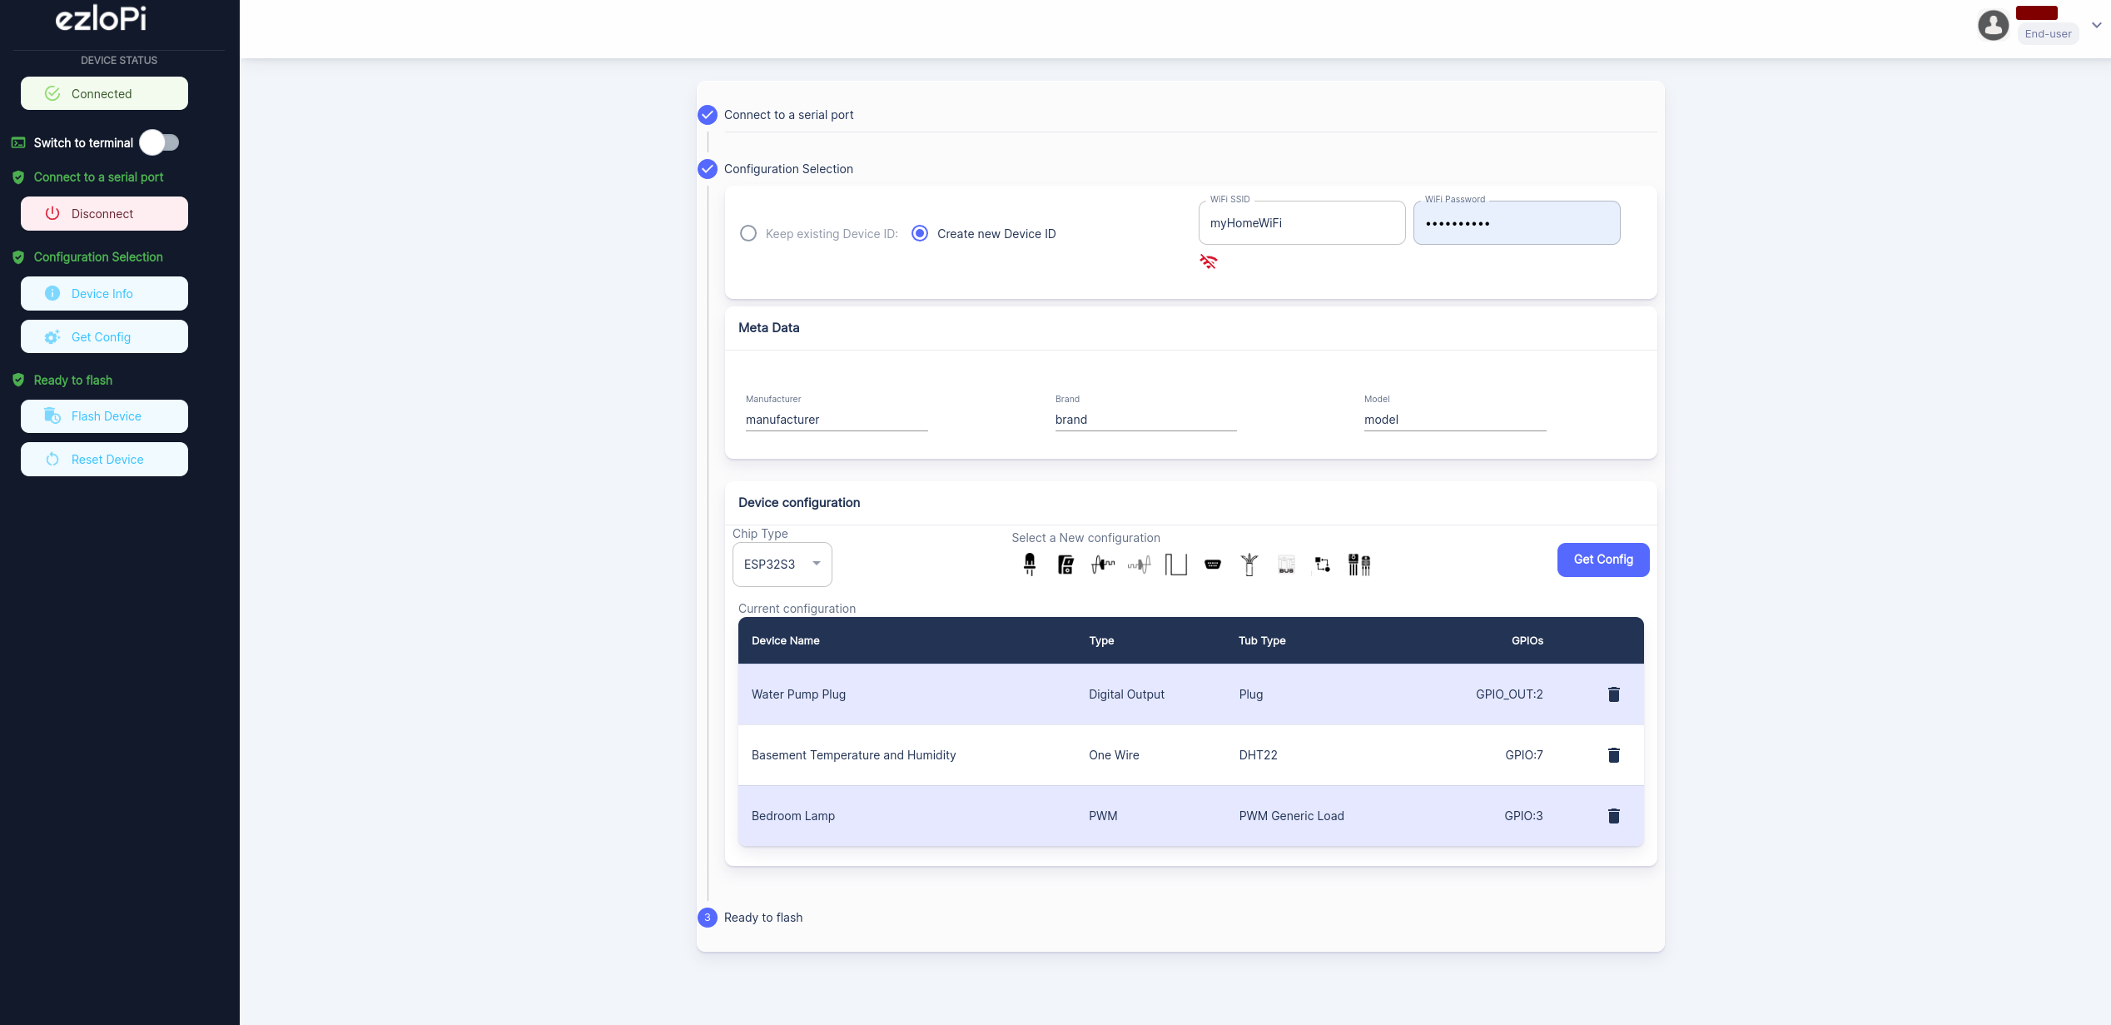2111x1025 pixels.
Task: Delete the Bedroom Lamp row
Action: 1613,816
